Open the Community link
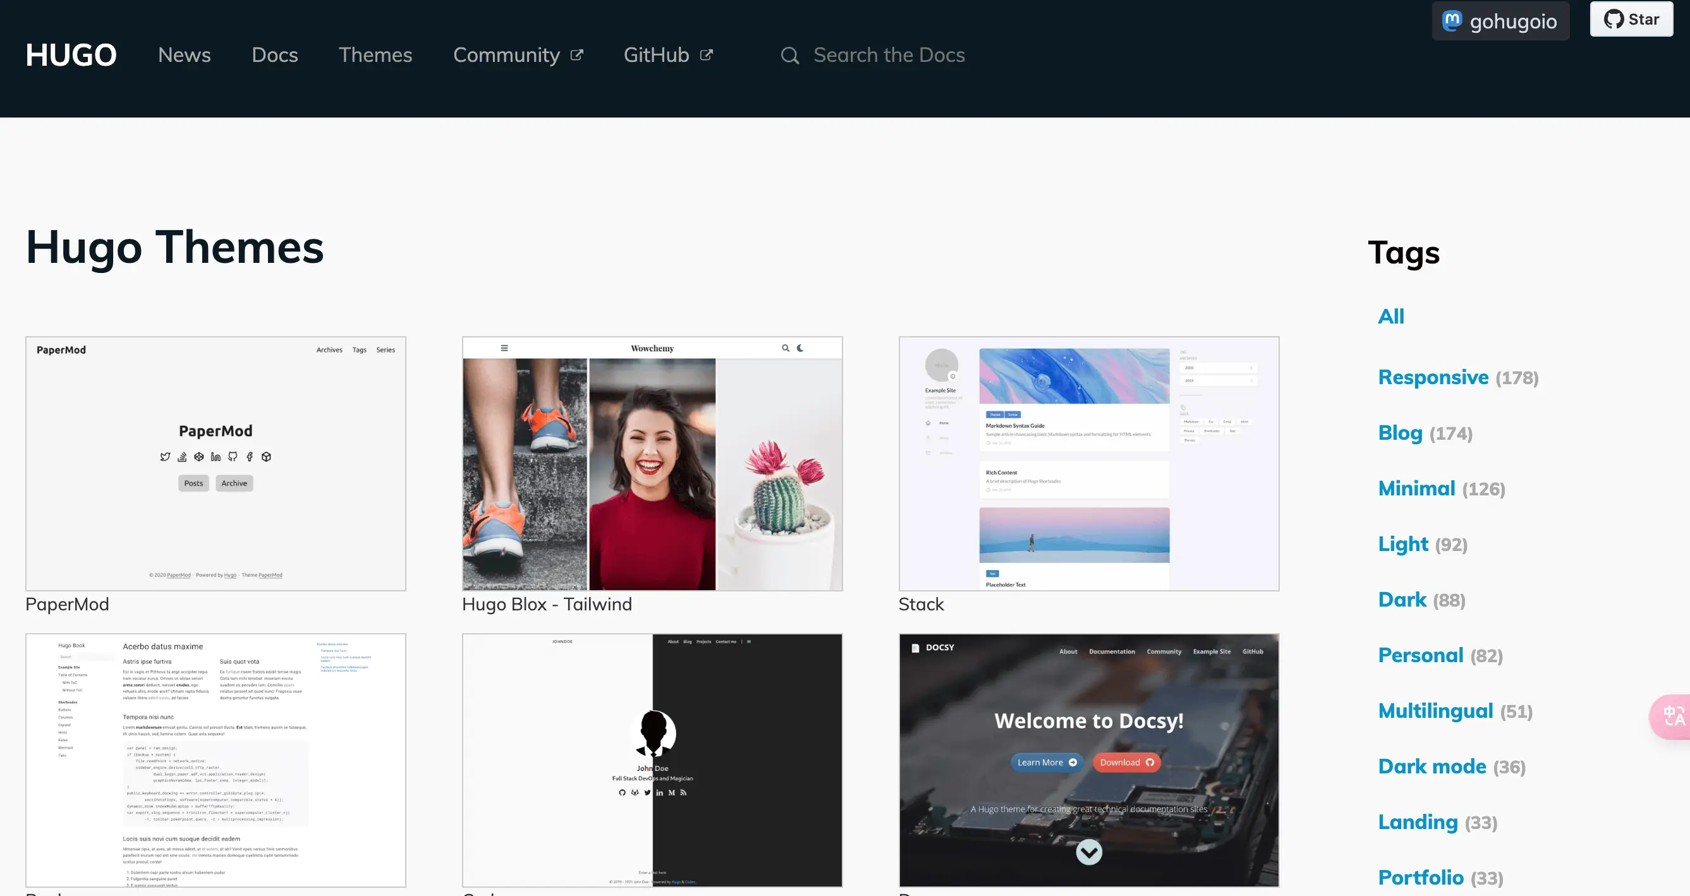Viewport: 1690px width, 896px height. 518,55
